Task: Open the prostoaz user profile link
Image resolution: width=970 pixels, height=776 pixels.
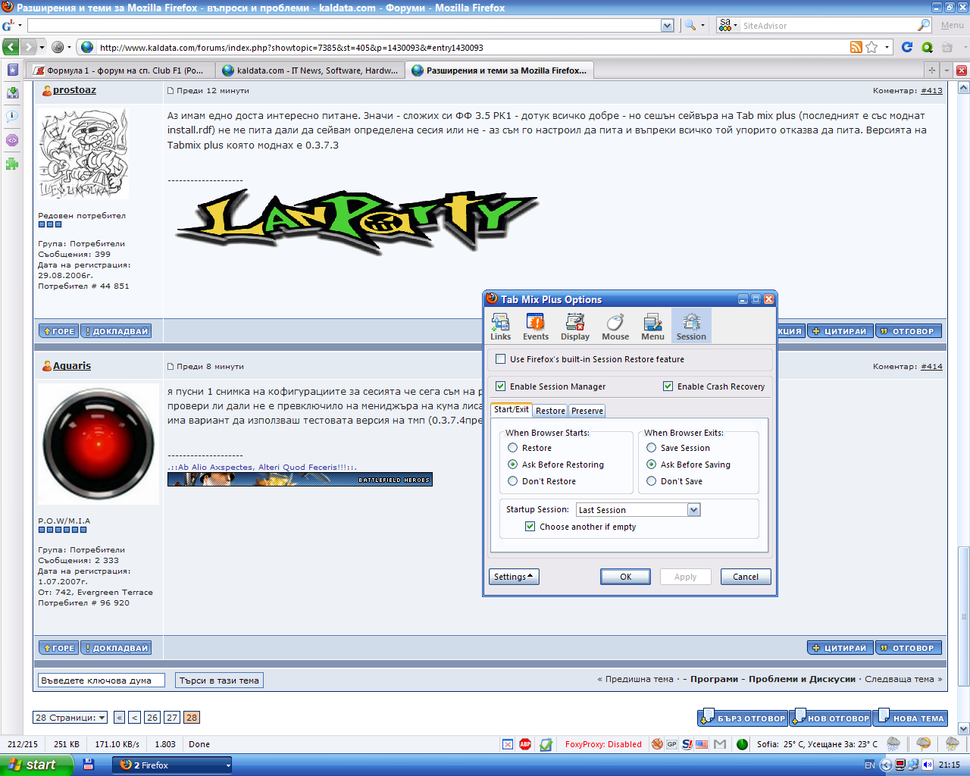Action: pyautogui.click(x=74, y=90)
